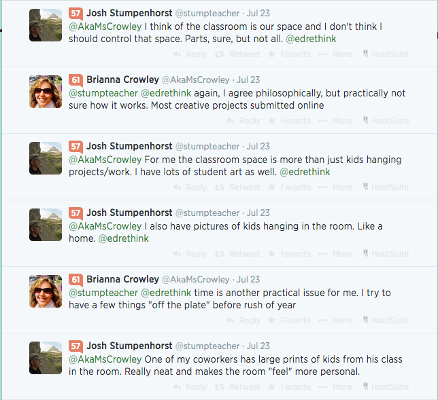This screenshot has height=400, width=438.
Task: Open Brianna Crowley's avatar on the "agree philosophically" tweet
Action: coord(46,92)
